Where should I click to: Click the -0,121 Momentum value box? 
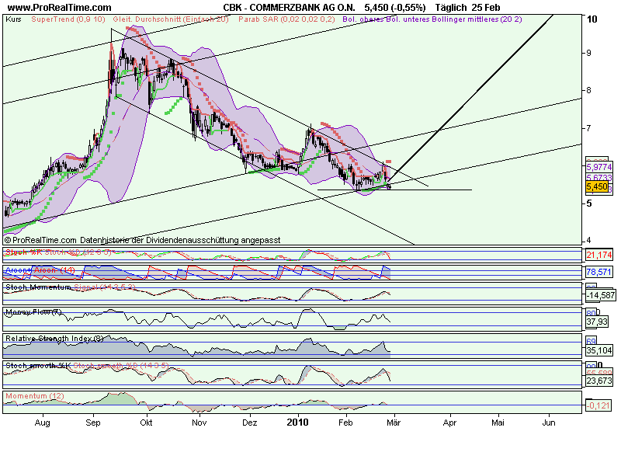click(x=599, y=405)
